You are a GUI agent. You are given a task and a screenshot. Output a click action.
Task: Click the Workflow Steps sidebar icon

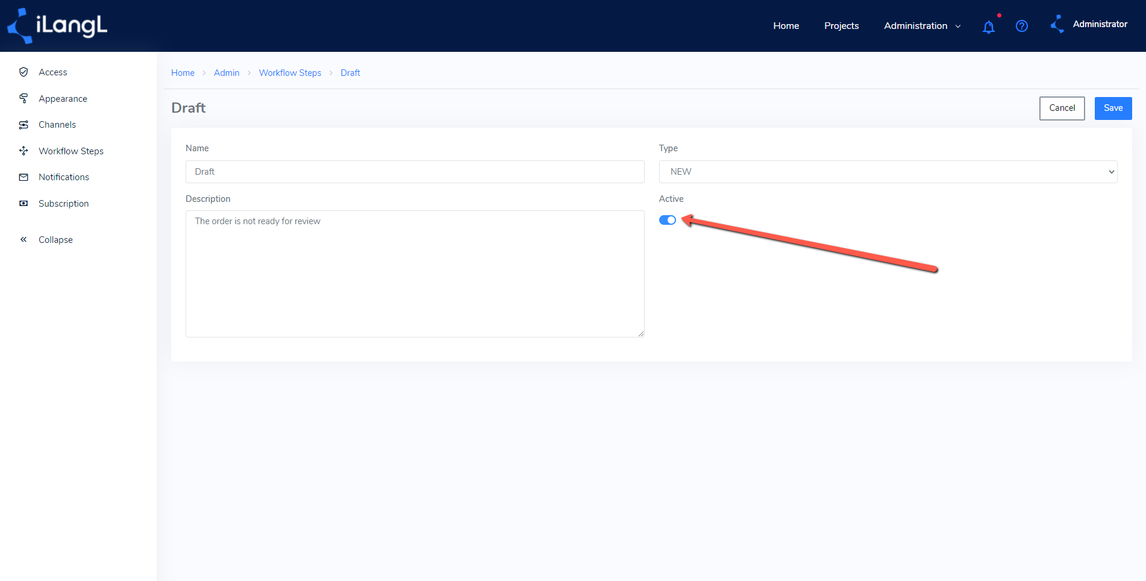23,151
